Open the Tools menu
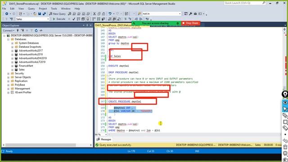The image size is (288, 162). [54, 9]
